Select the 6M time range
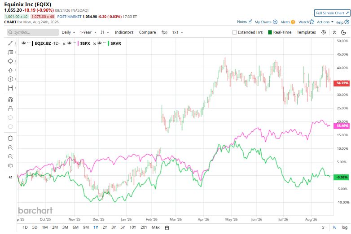 coord(75,227)
